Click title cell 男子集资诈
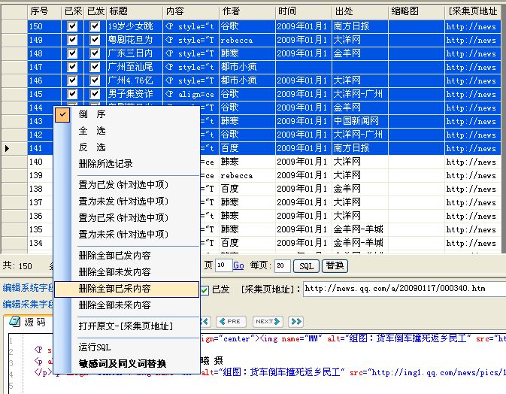506x394 pixels. 135,94
